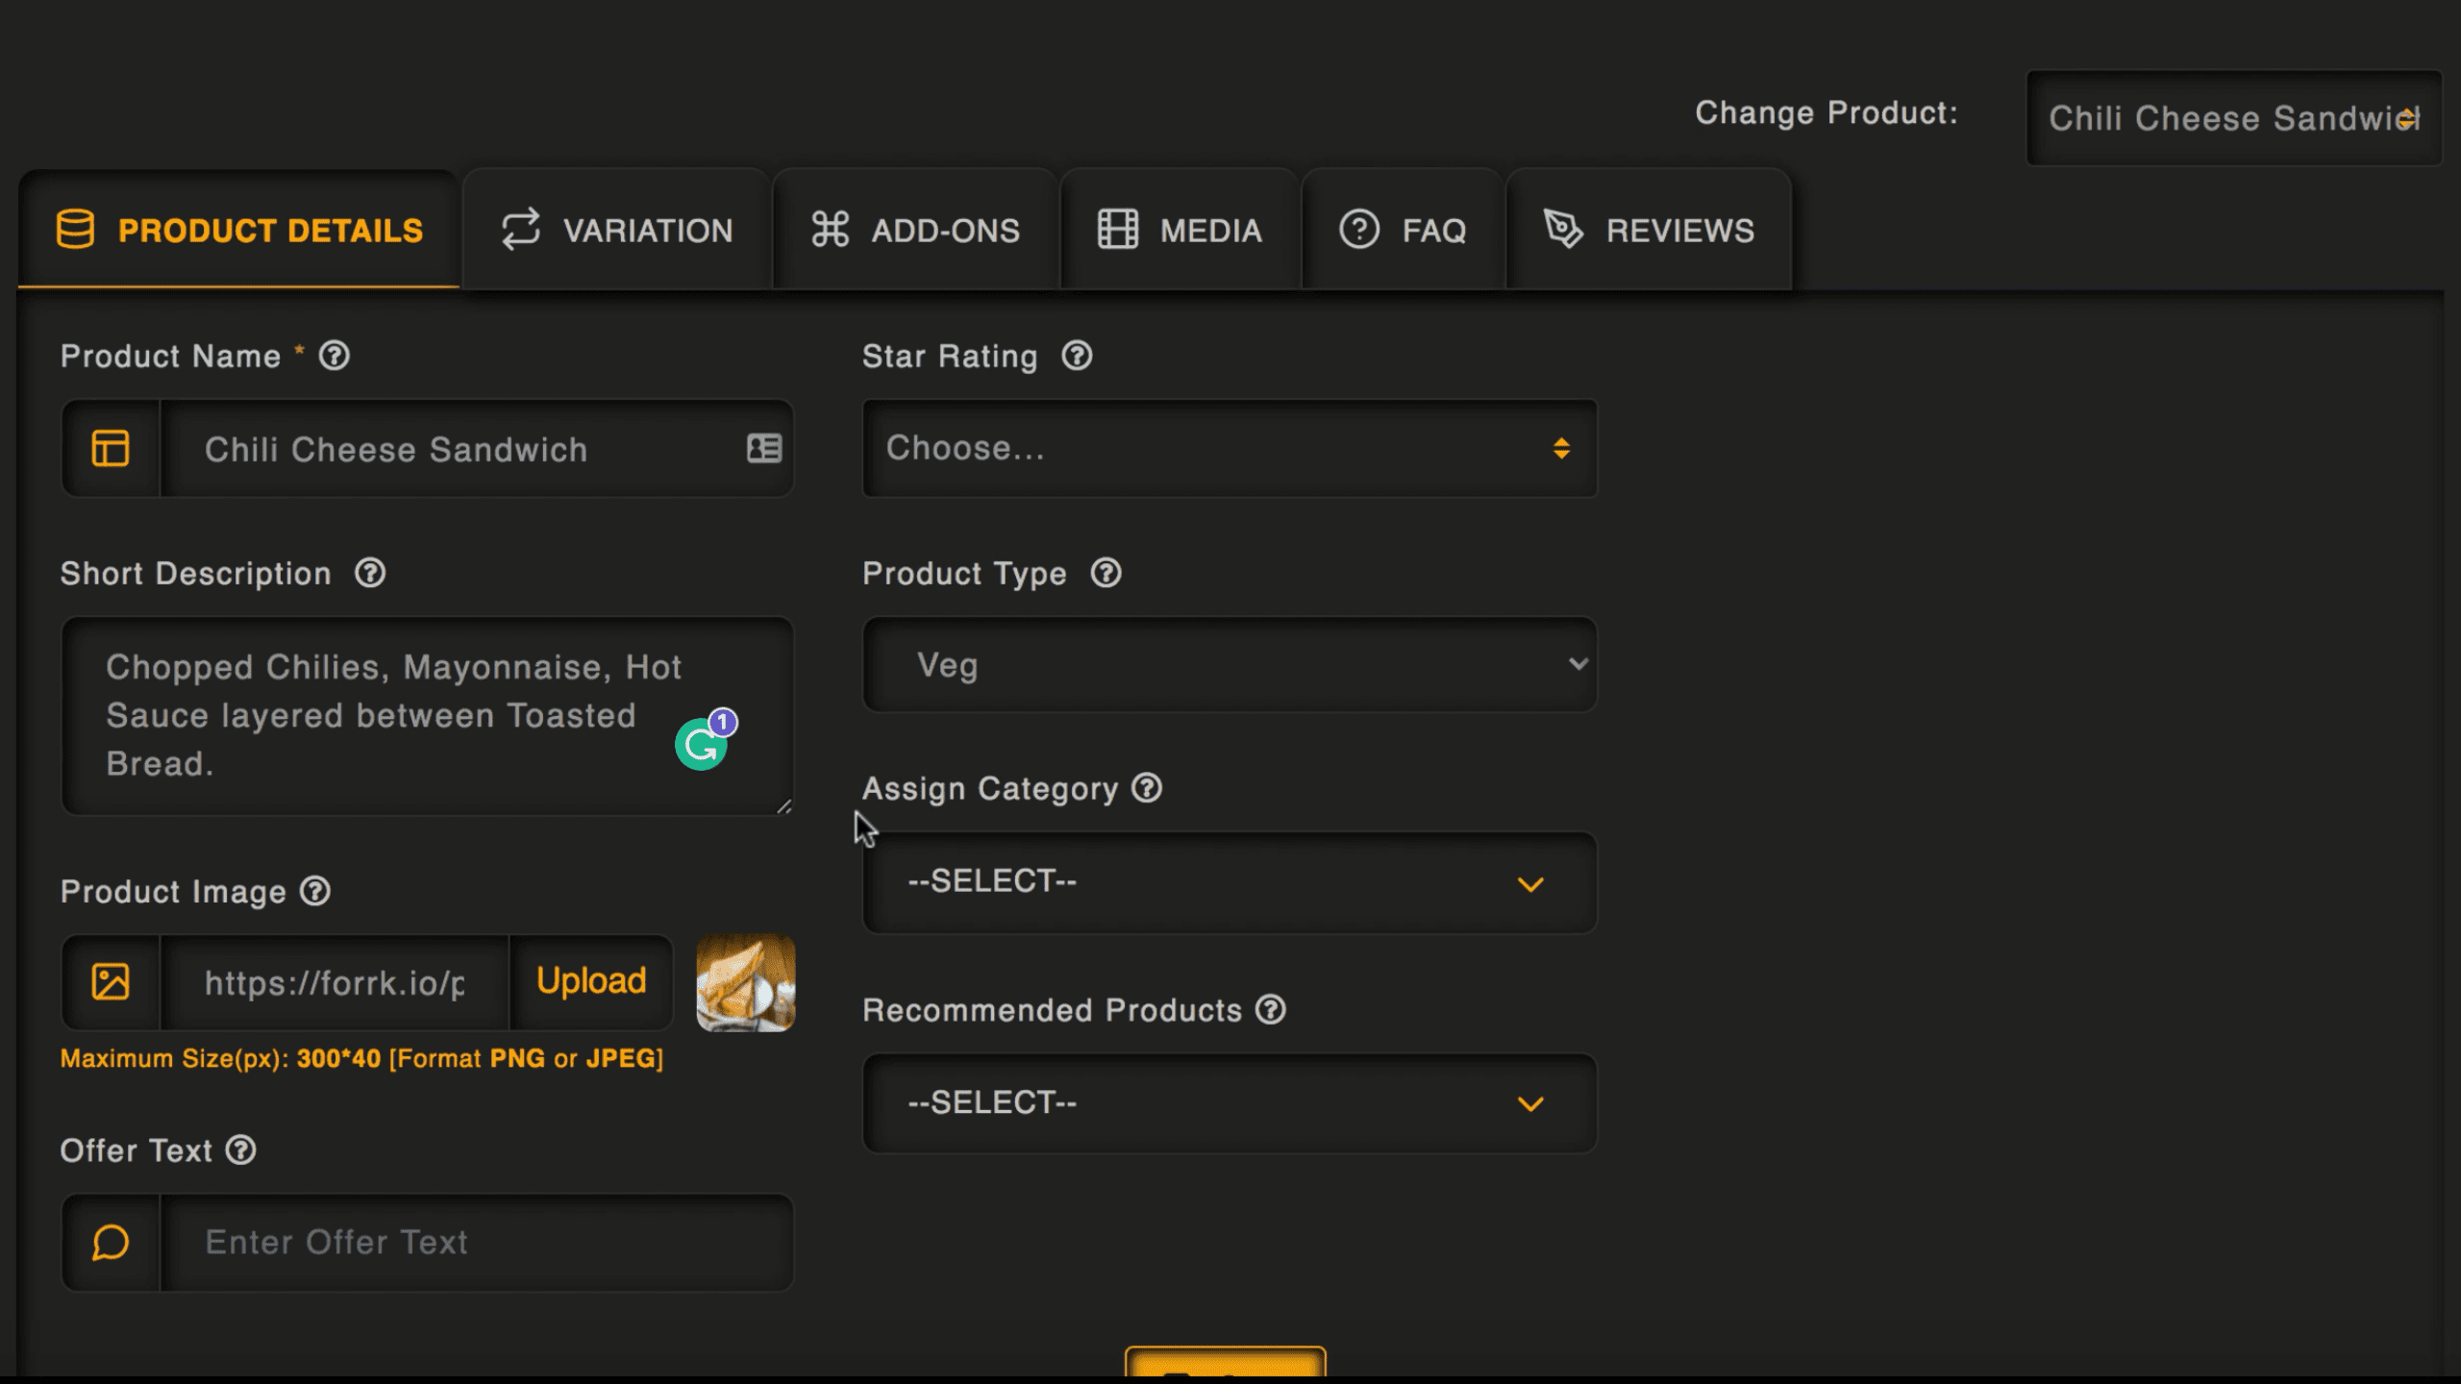2461x1384 pixels.
Task: Expand the Assign Category select dropdown
Action: click(x=1229, y=882)
